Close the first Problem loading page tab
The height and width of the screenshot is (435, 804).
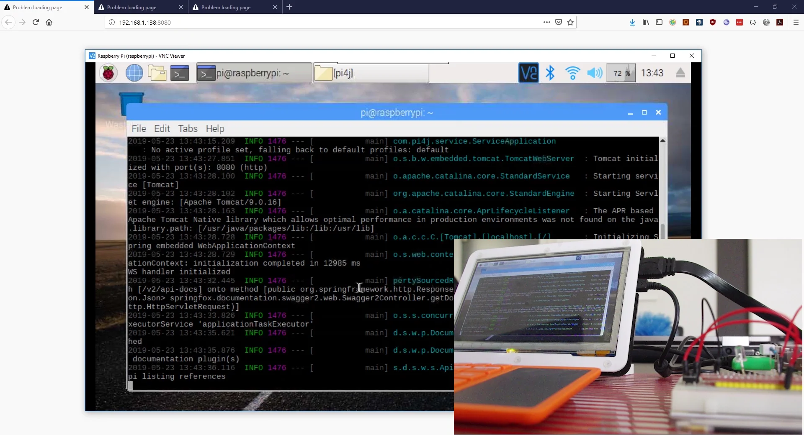[87, 7]
